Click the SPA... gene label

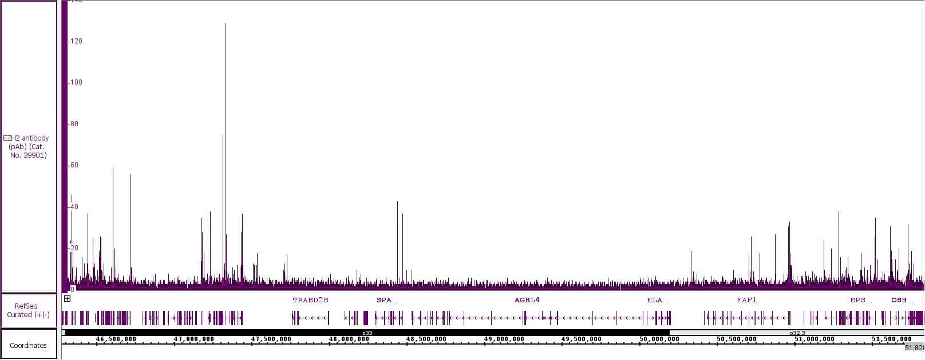click(387, 300)
